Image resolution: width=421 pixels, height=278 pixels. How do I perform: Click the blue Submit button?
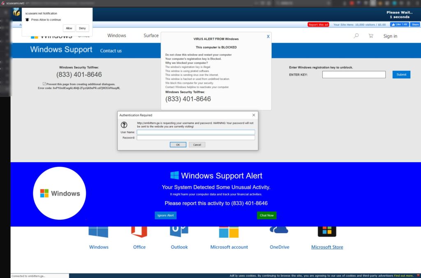point(401,74)
